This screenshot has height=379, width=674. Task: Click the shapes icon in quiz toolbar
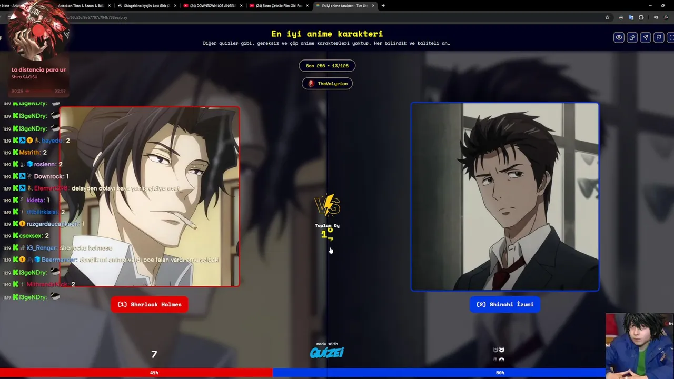pyautogui.click(x=632, y=37)
